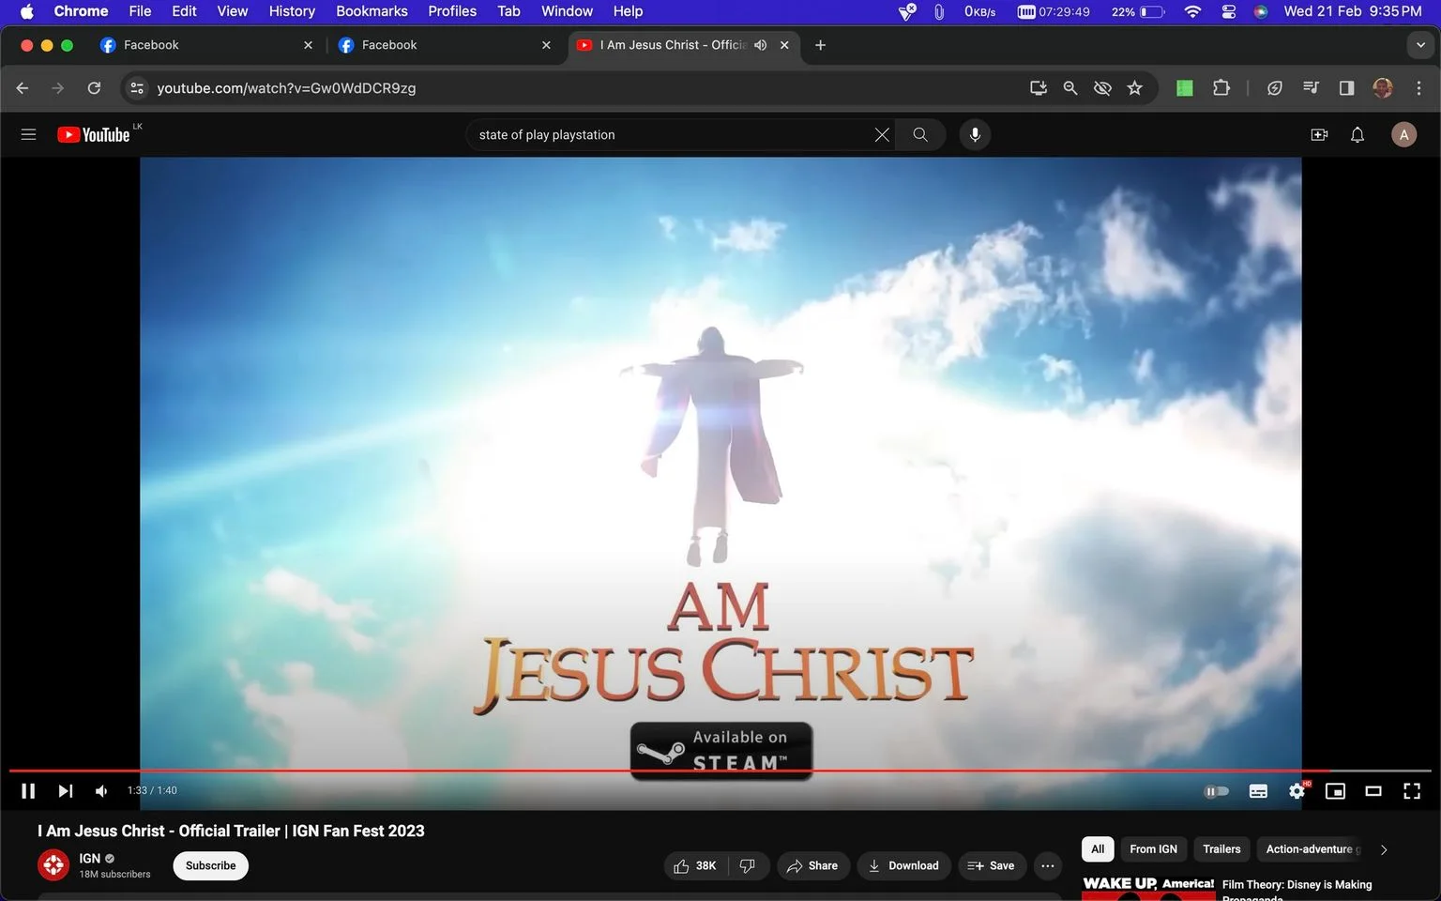Viewport: 1441px width, 901px height.
Task: Search with your voice microphone
Action: click(x=975, y=135)
